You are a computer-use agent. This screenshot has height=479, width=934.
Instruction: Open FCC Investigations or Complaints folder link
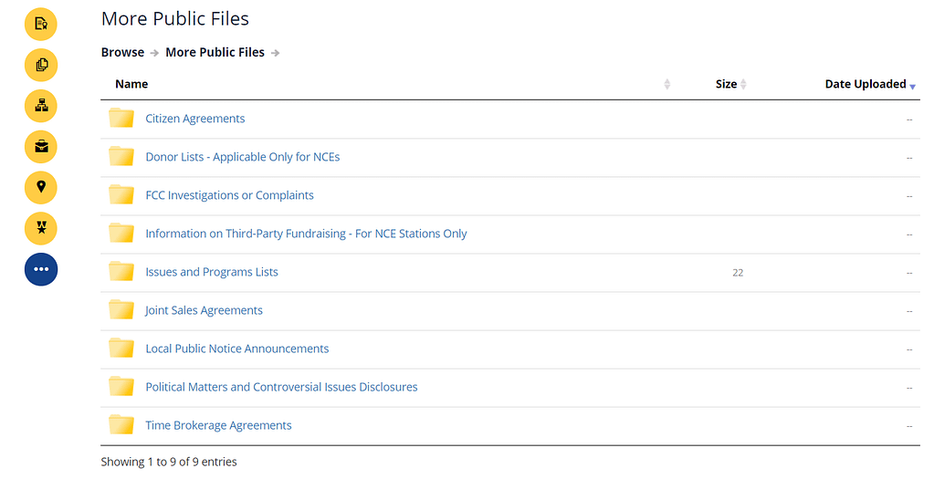tap(229, 195)
